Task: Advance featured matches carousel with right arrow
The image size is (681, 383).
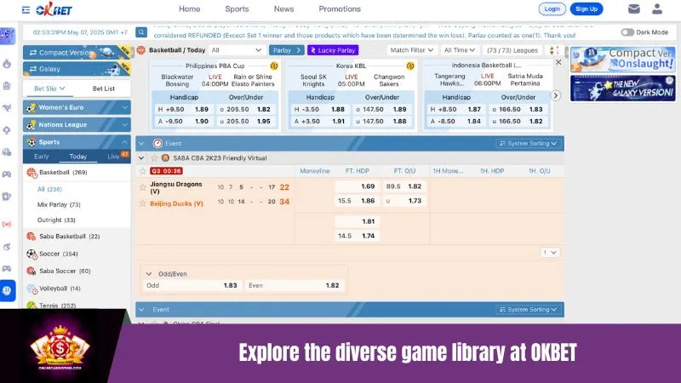Action: point(556,95)
